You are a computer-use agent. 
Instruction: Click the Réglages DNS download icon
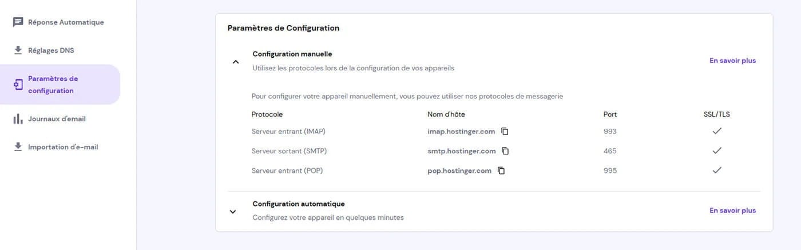pyautogui.click(x=18, y=50)
